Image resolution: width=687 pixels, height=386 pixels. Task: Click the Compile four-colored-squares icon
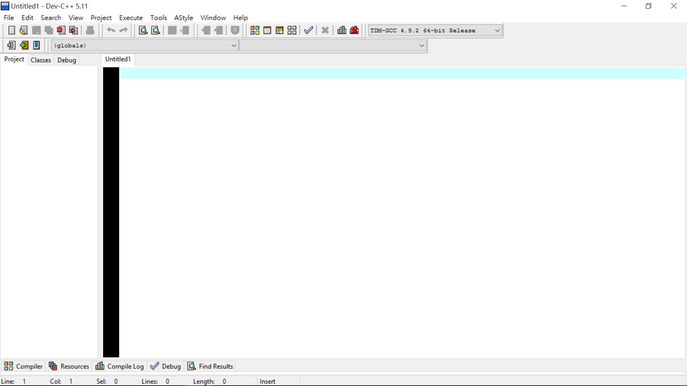click(x=255, y=30)
